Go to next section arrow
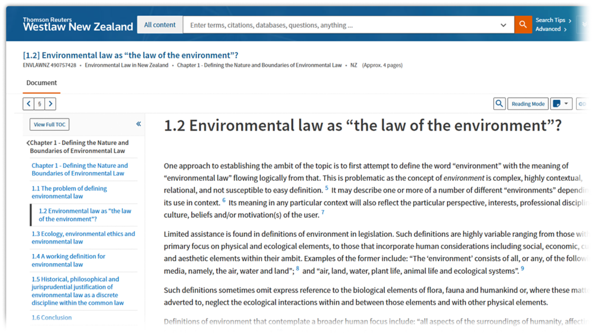 (x=50, y=104)
